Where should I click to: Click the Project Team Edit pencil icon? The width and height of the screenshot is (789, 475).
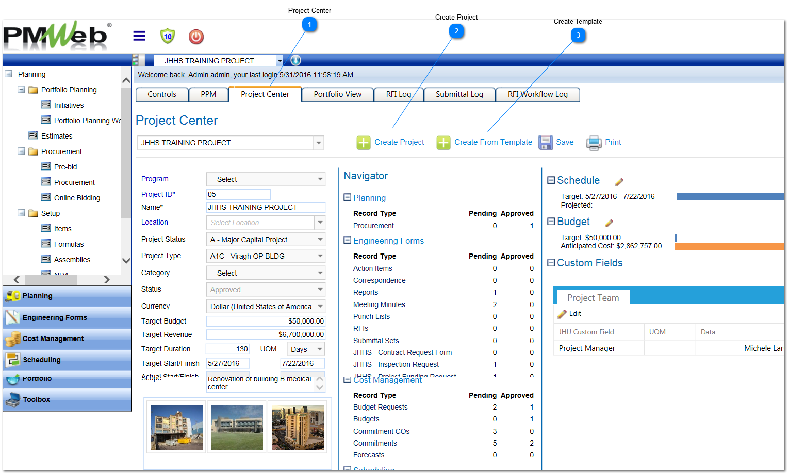tap(562, 314)
